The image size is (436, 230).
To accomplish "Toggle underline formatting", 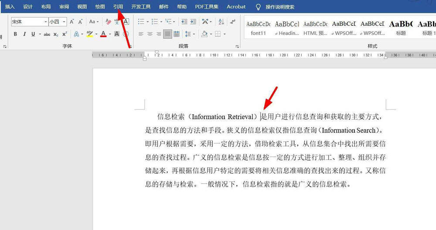I will click(x=33, y=34).
